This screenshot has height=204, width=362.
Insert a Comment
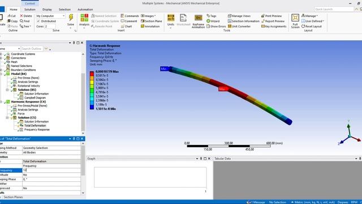click(129, 21)
